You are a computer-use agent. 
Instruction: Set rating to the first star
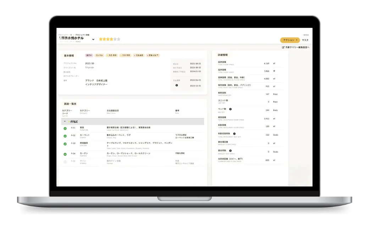[101, 39]
